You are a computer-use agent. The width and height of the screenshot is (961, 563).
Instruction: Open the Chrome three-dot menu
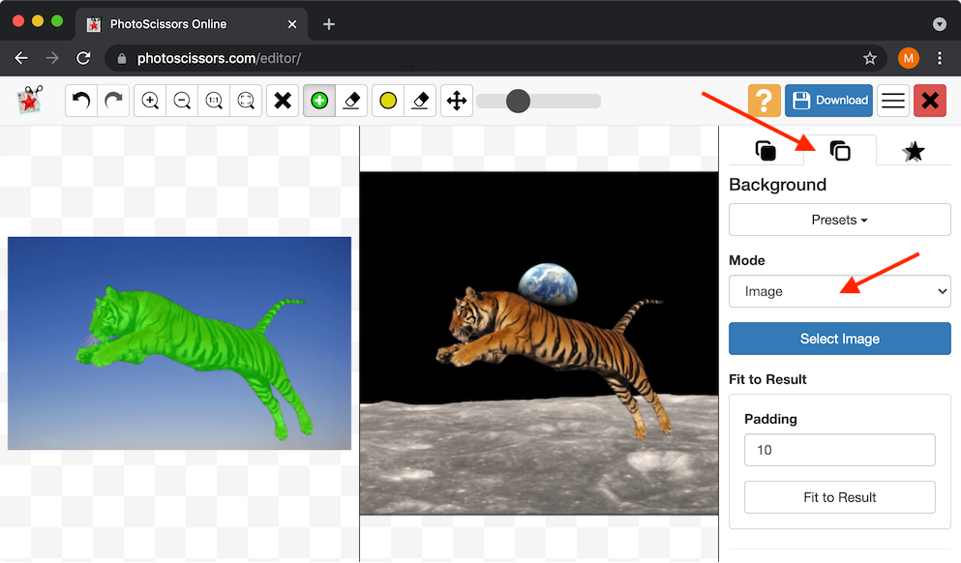940,58
